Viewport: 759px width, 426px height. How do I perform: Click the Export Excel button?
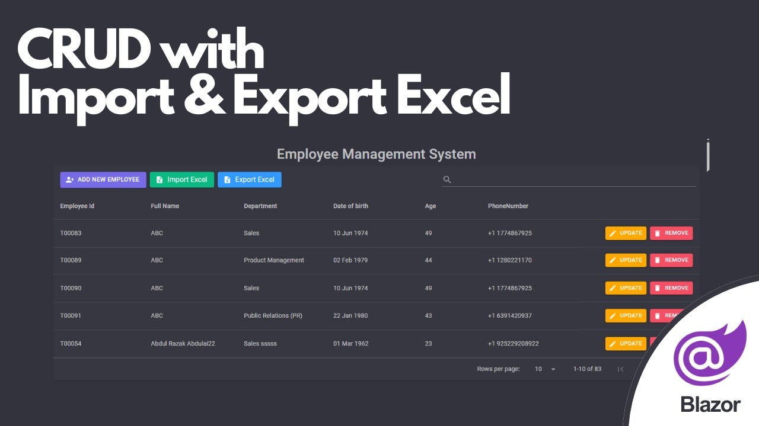pyautogui.click(x=250, y=180)
